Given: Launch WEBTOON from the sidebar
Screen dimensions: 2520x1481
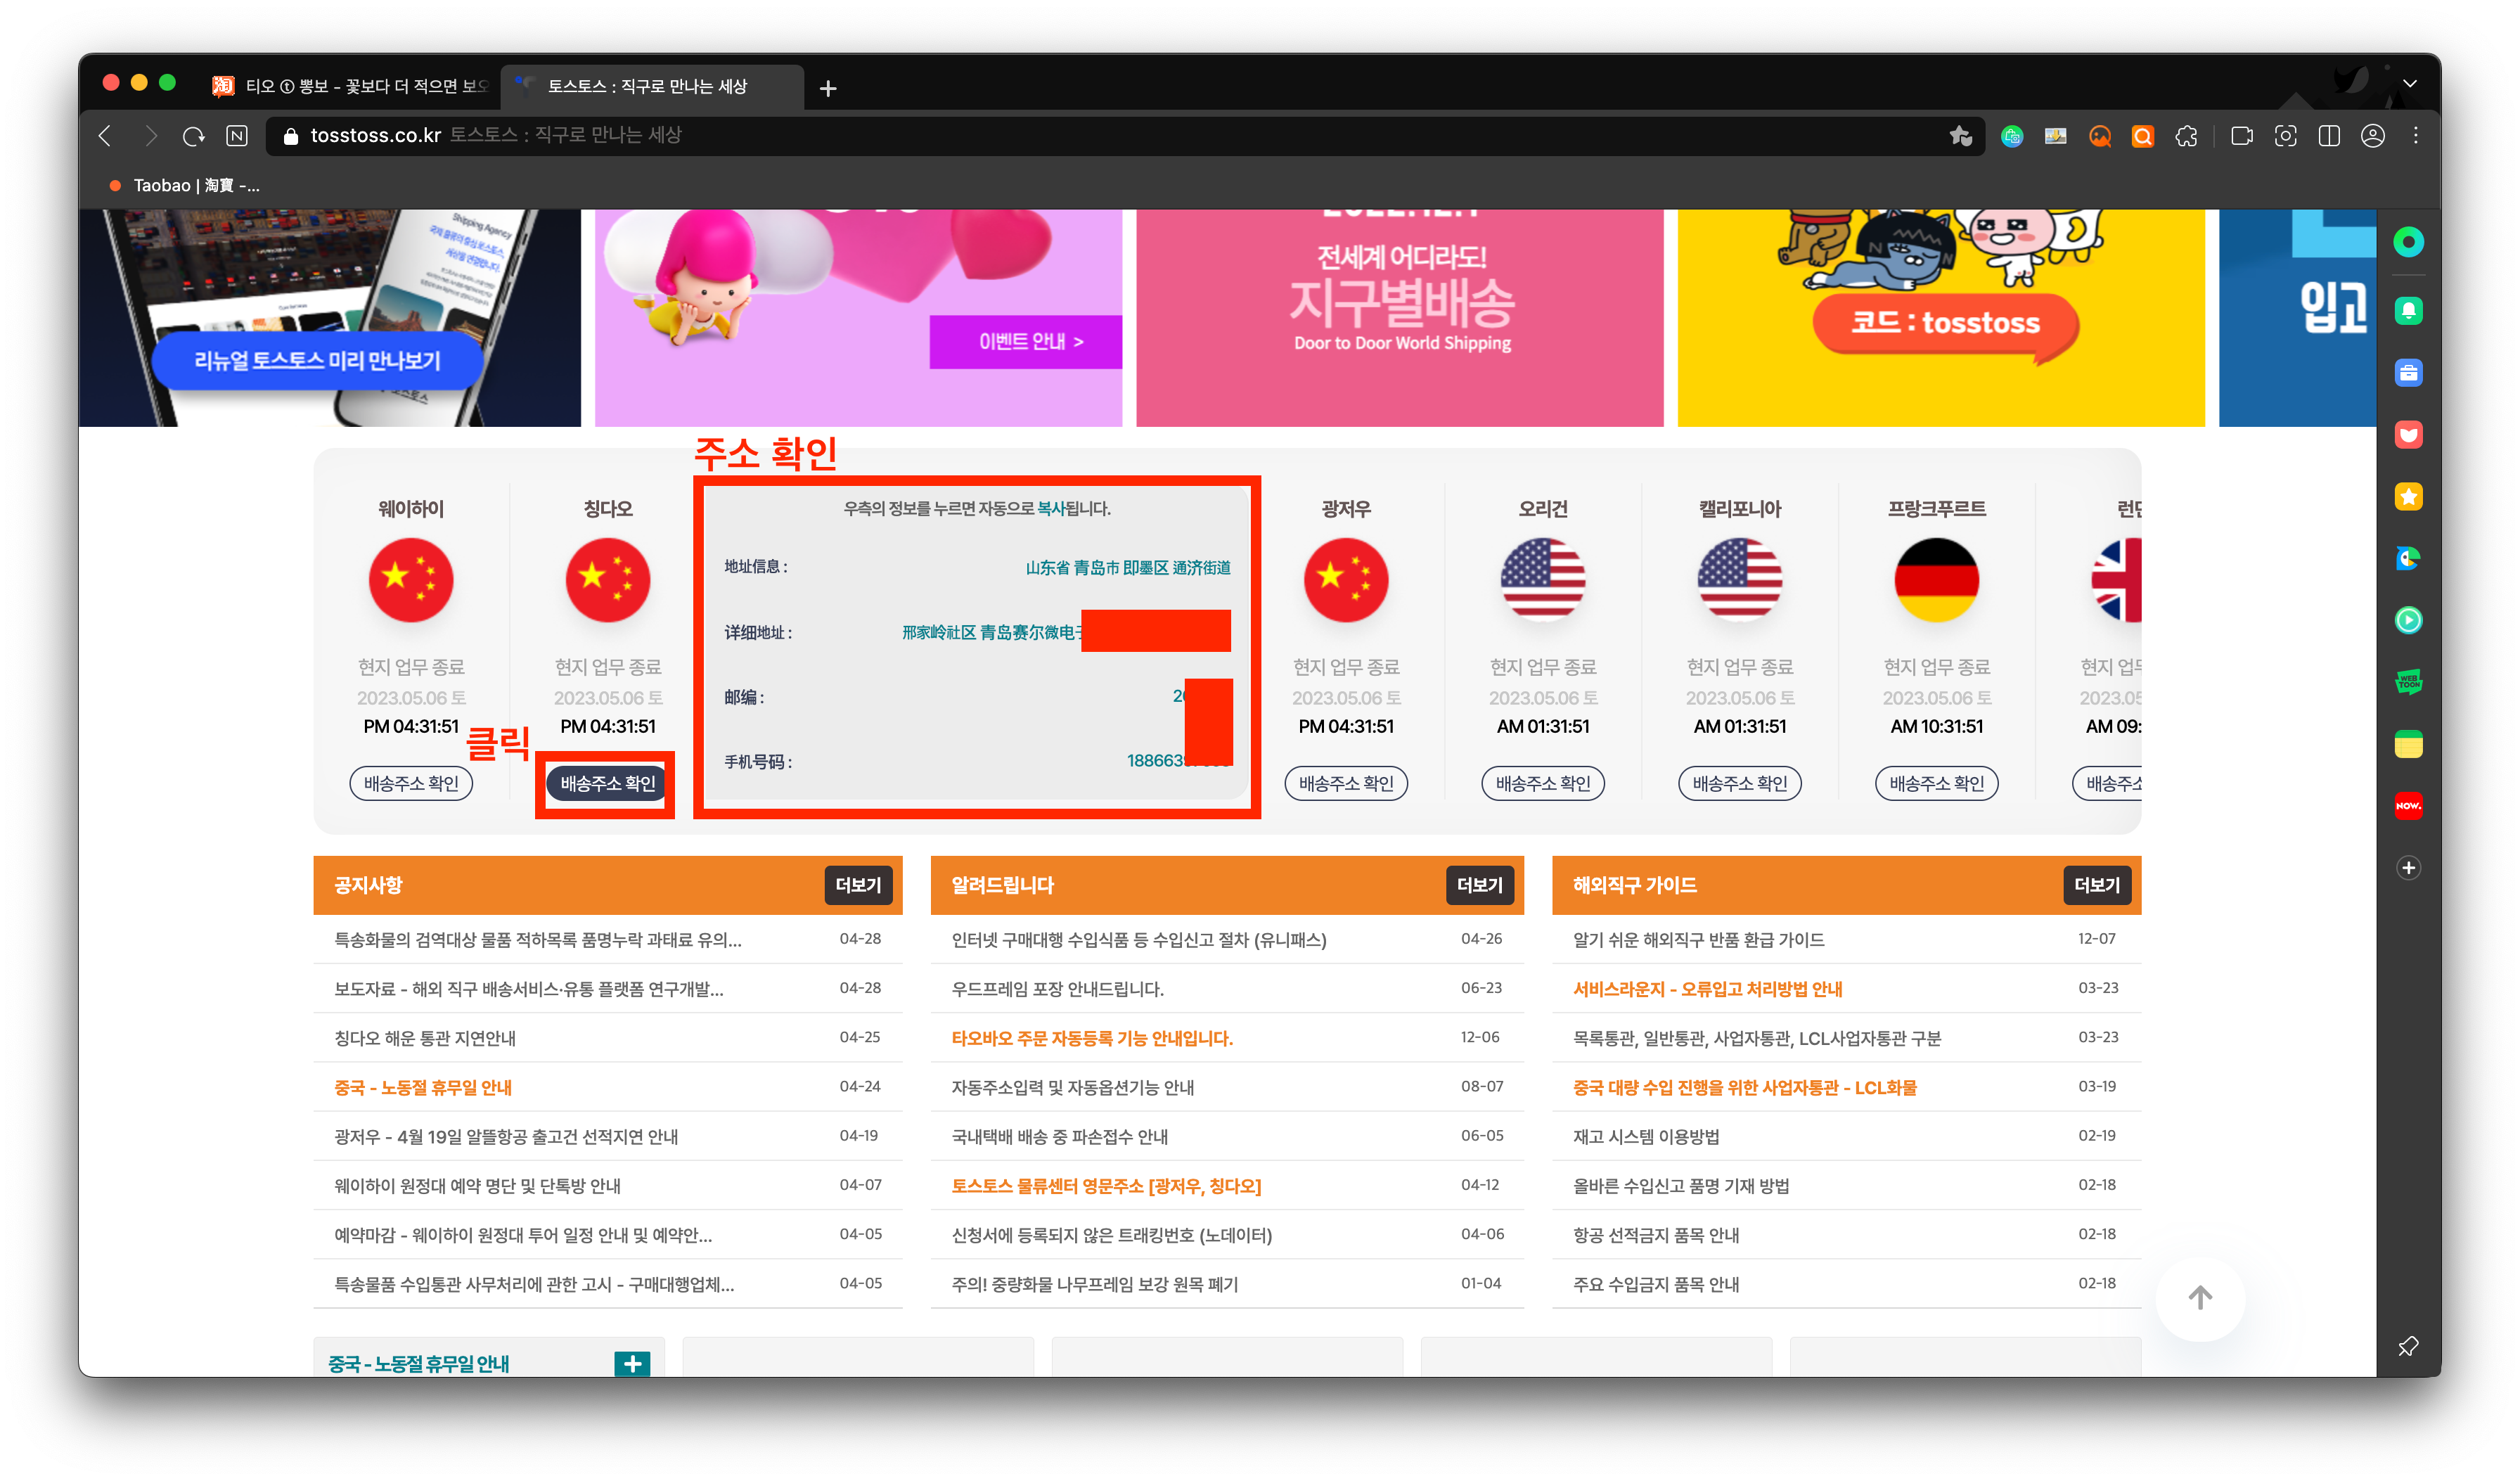Looking at the screenshot, I should [x=2409, y=681].
